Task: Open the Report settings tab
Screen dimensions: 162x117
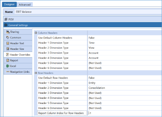Action: click(x=18, y=60)
